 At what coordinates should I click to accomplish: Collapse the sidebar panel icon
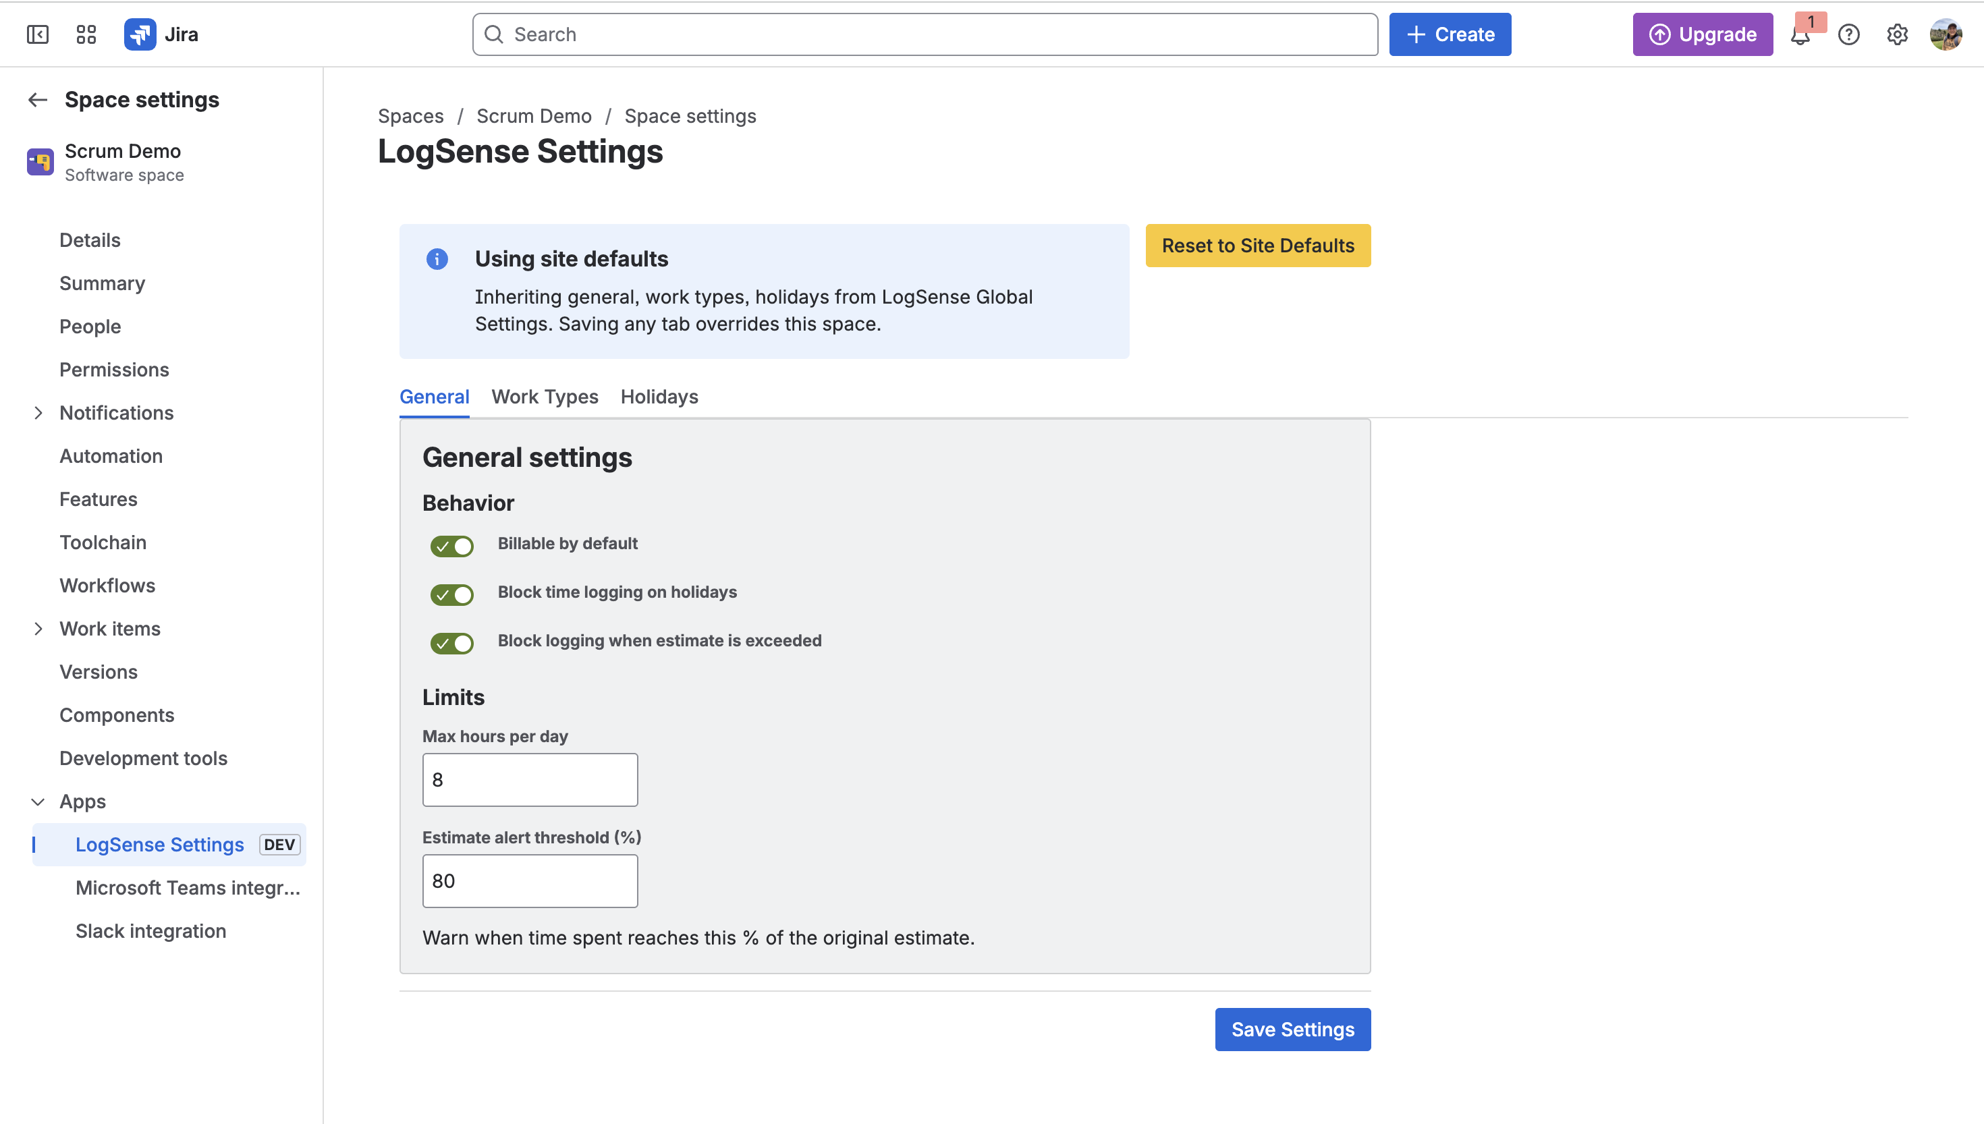37,34
